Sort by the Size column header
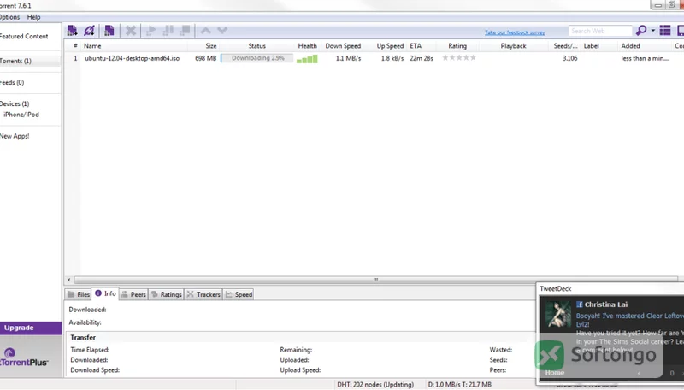This screenshot has width=684, height=390. [211, 46]
